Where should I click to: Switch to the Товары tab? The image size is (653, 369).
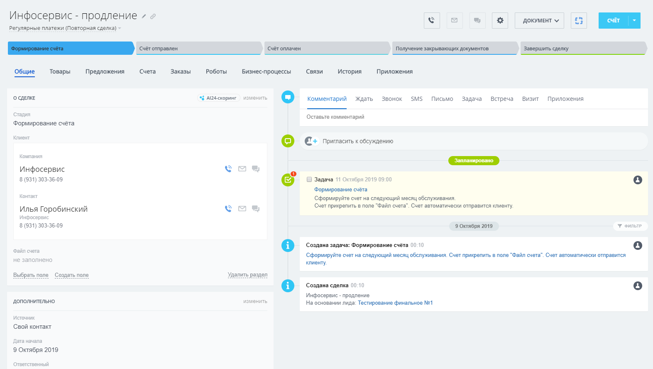[60, 71]
